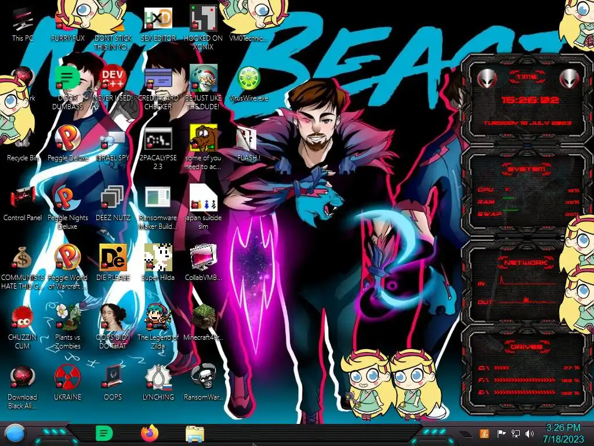This screenshot has height=446, width=594.
Task: Launch Firefox from the taskbar
Action: coord(150,433)
